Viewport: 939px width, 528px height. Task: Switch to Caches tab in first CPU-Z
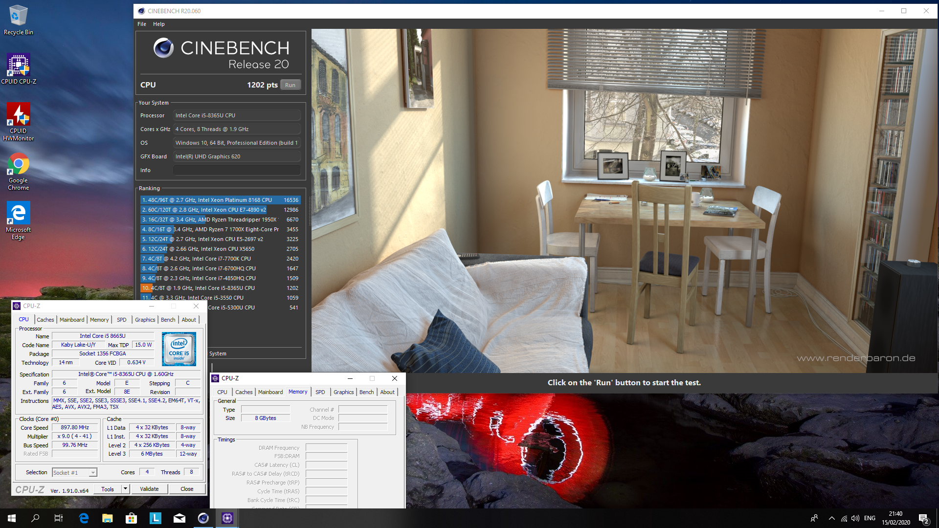45,320
